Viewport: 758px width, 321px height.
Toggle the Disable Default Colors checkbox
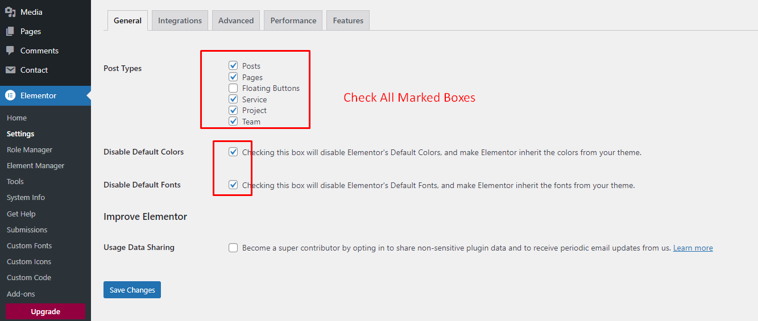click(x=233, y=152)
